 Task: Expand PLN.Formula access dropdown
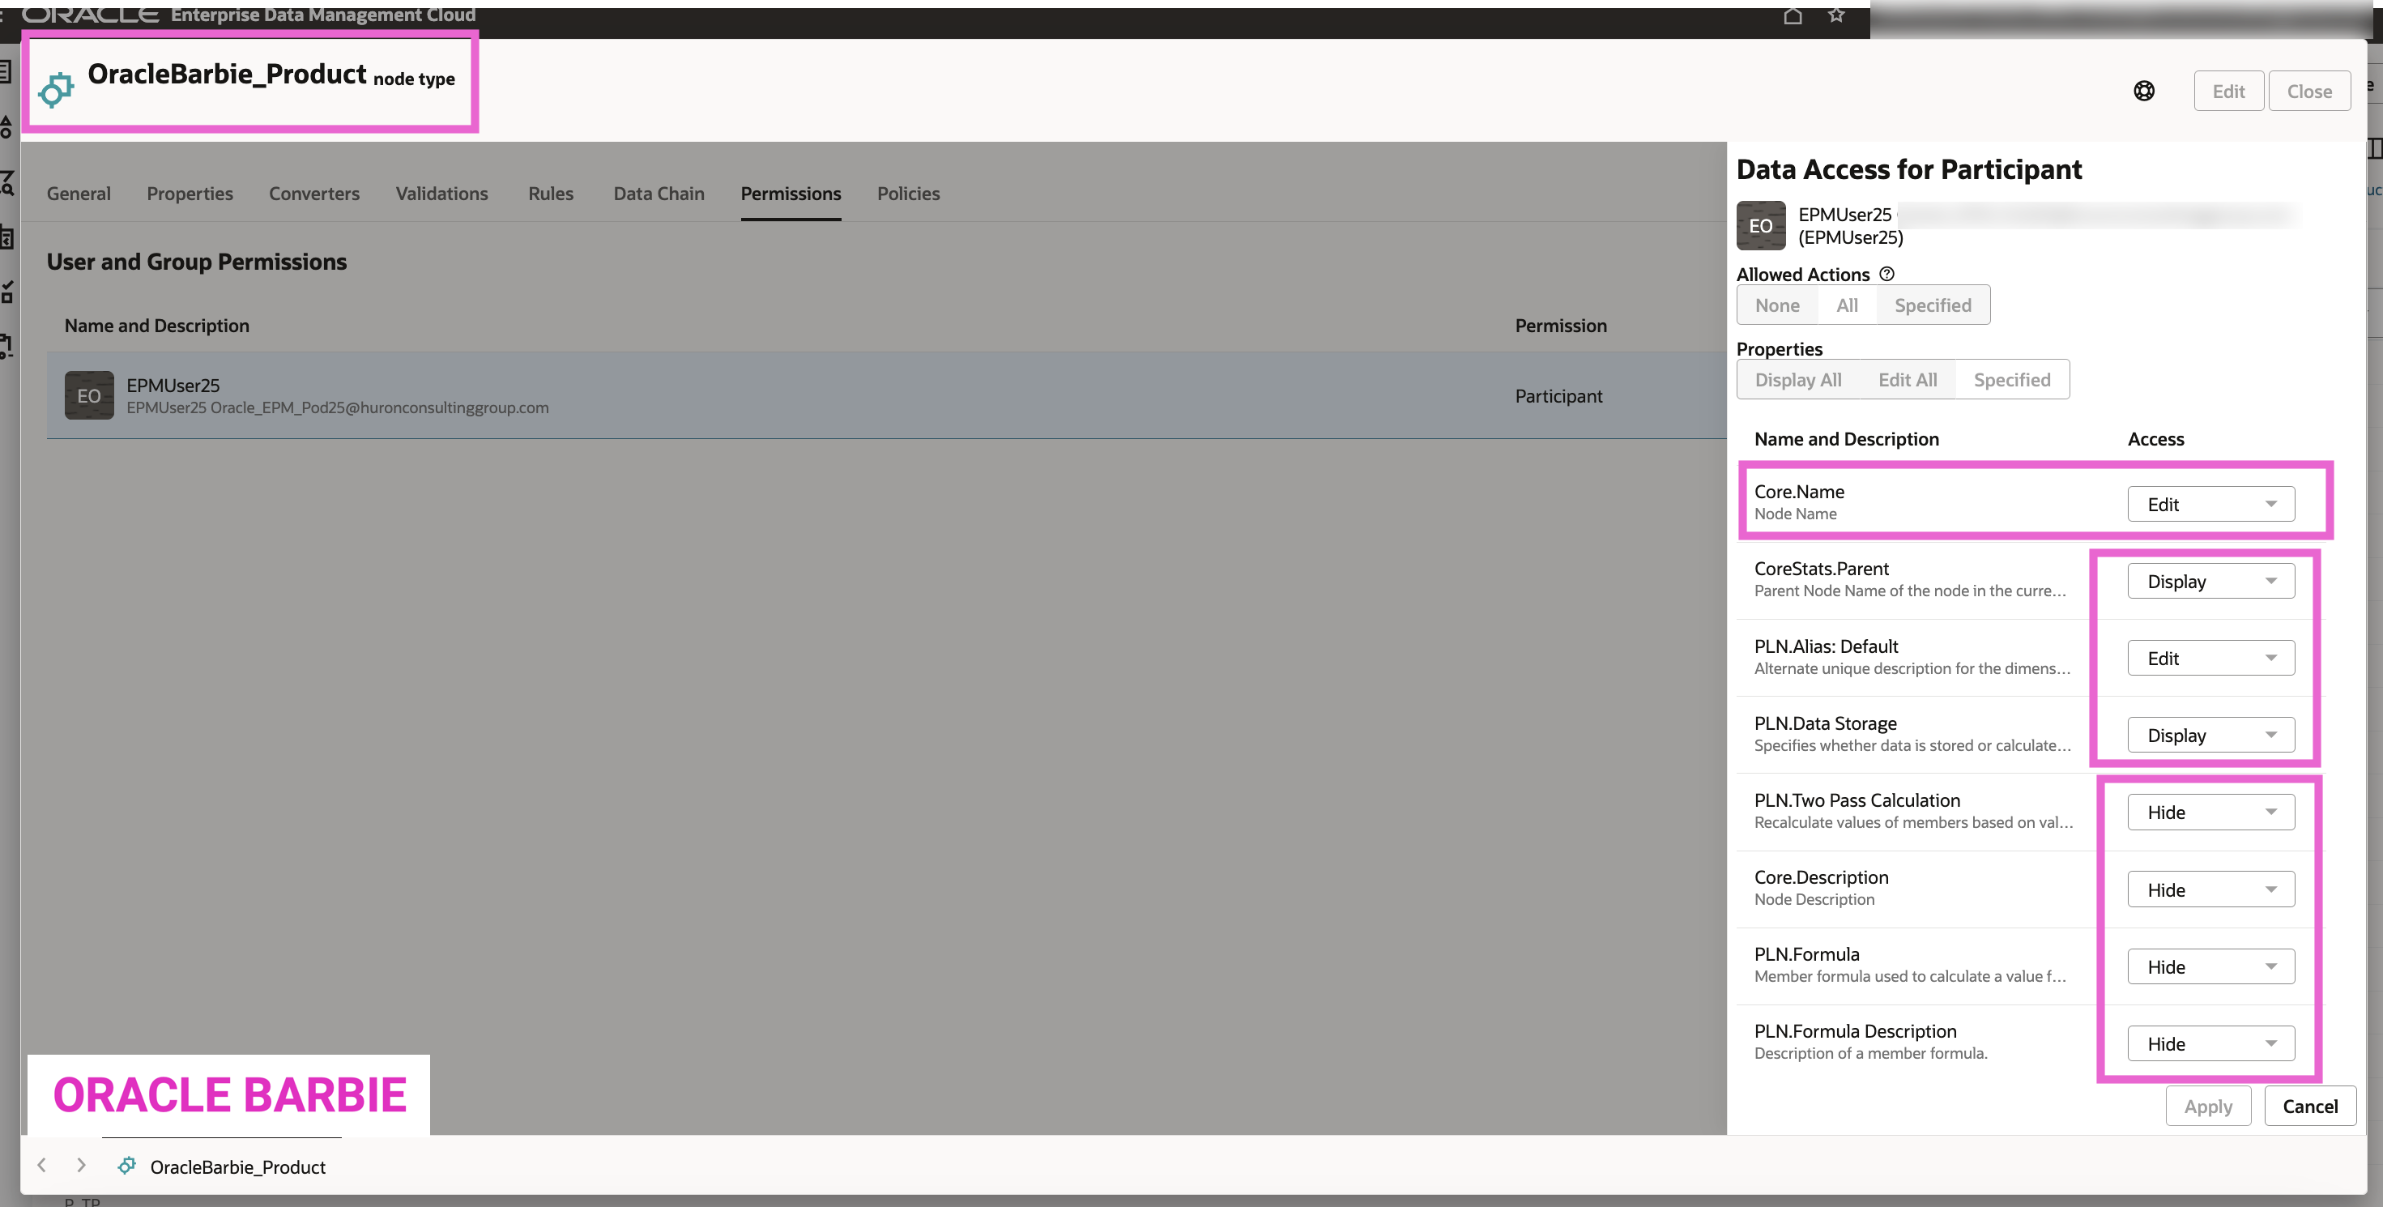[x=2210, y=966]
